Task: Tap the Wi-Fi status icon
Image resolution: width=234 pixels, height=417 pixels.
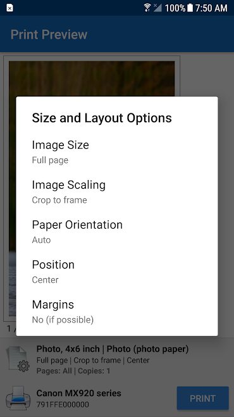Action: pos(147,8)
